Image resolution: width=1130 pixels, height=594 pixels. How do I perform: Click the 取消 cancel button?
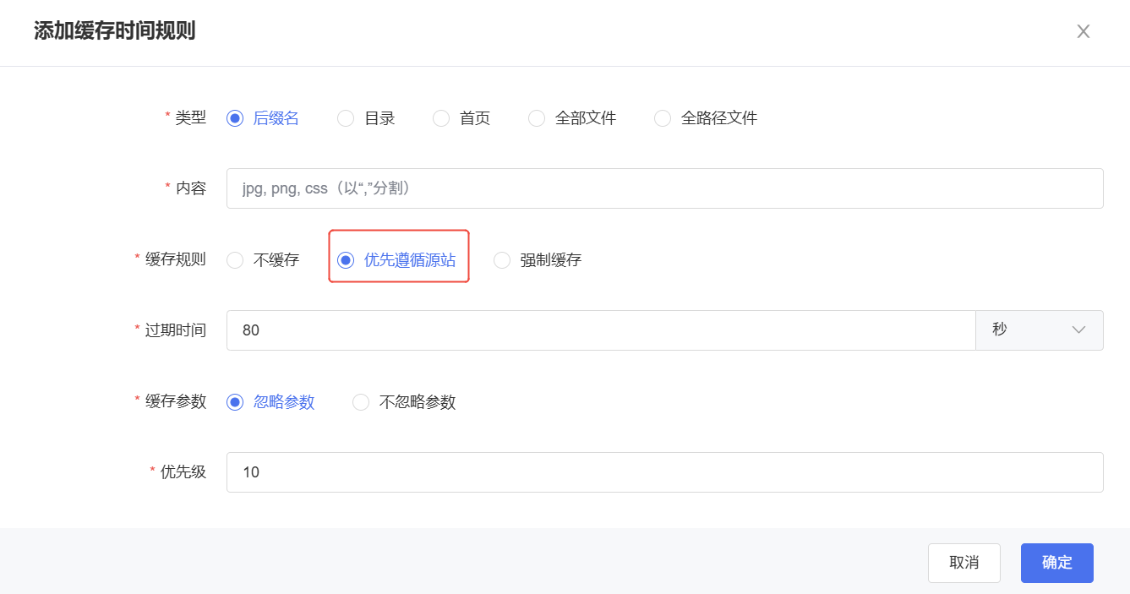[x=964, y=563]
